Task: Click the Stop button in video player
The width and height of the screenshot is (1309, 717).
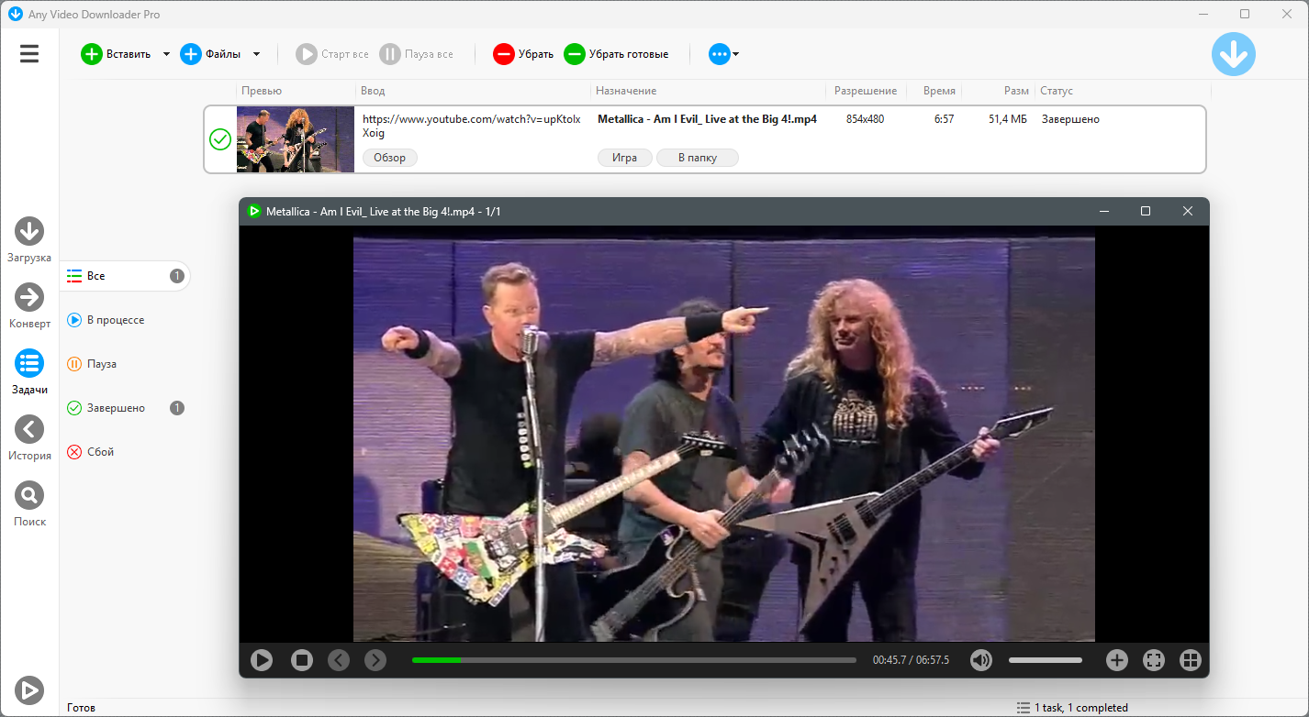Action: [x=302, y=660]
